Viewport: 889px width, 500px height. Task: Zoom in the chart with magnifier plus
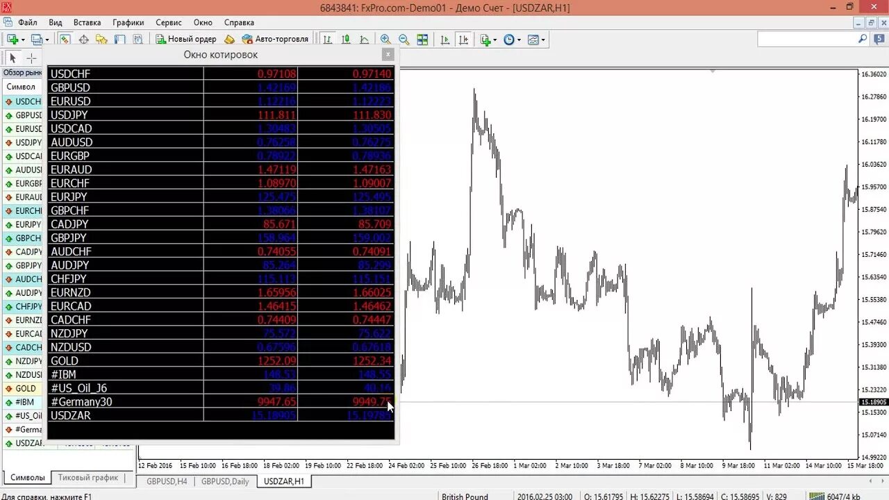click(385, 40)
